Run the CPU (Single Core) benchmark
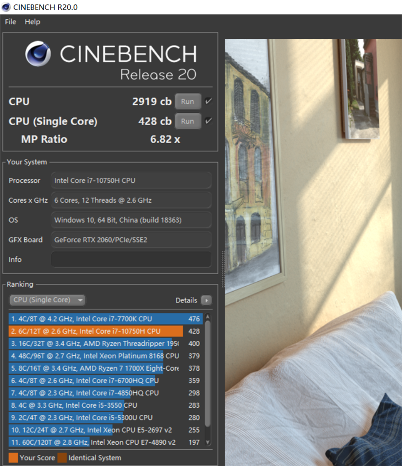The width and height of the screenshot is (402, 466). 187,121
